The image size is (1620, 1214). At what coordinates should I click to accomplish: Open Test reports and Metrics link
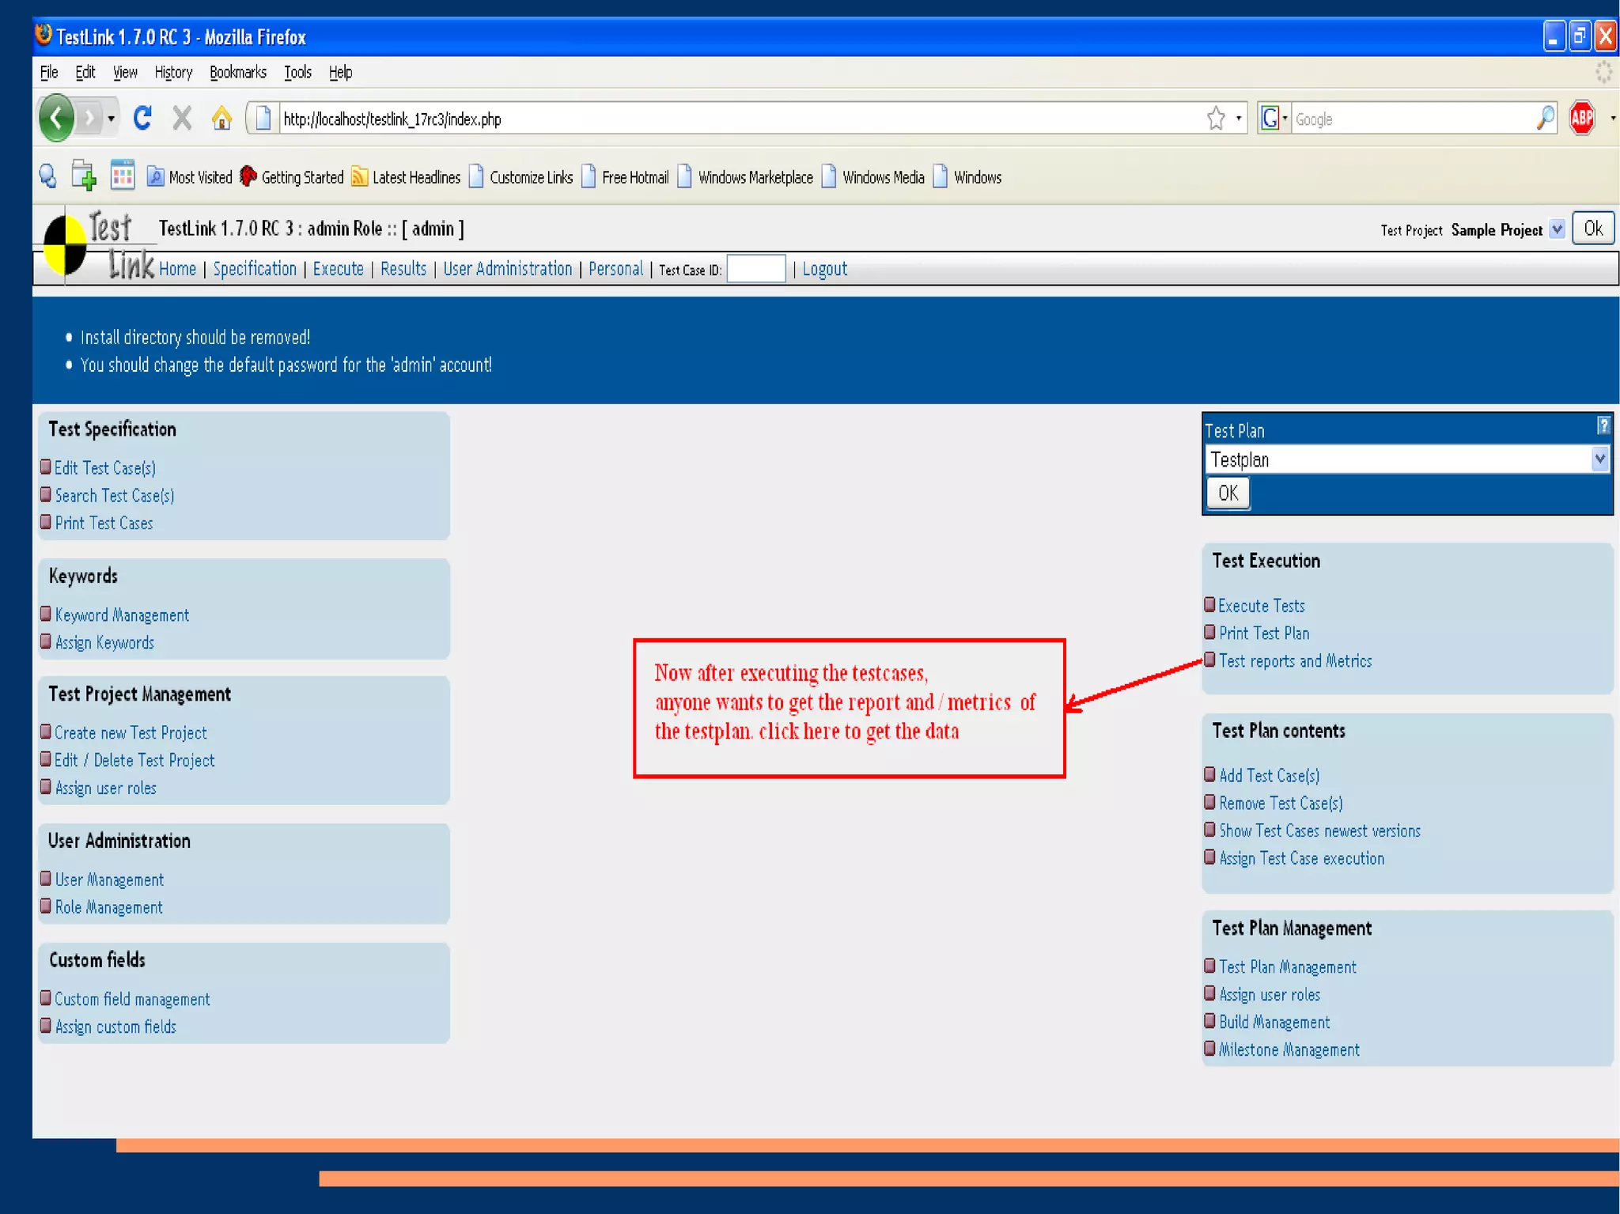[x=1295, y=661]
